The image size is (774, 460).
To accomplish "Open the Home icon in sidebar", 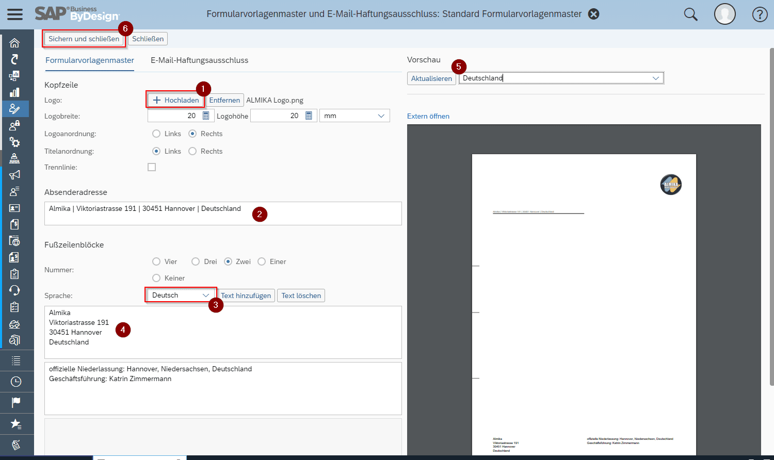I will tap(15, 43).
